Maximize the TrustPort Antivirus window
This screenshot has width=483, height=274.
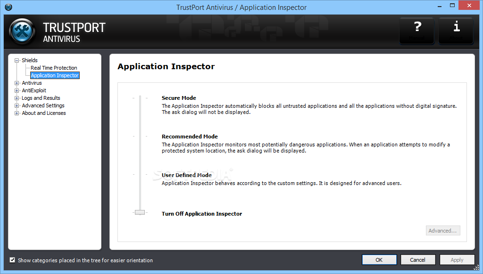(452, 6)
